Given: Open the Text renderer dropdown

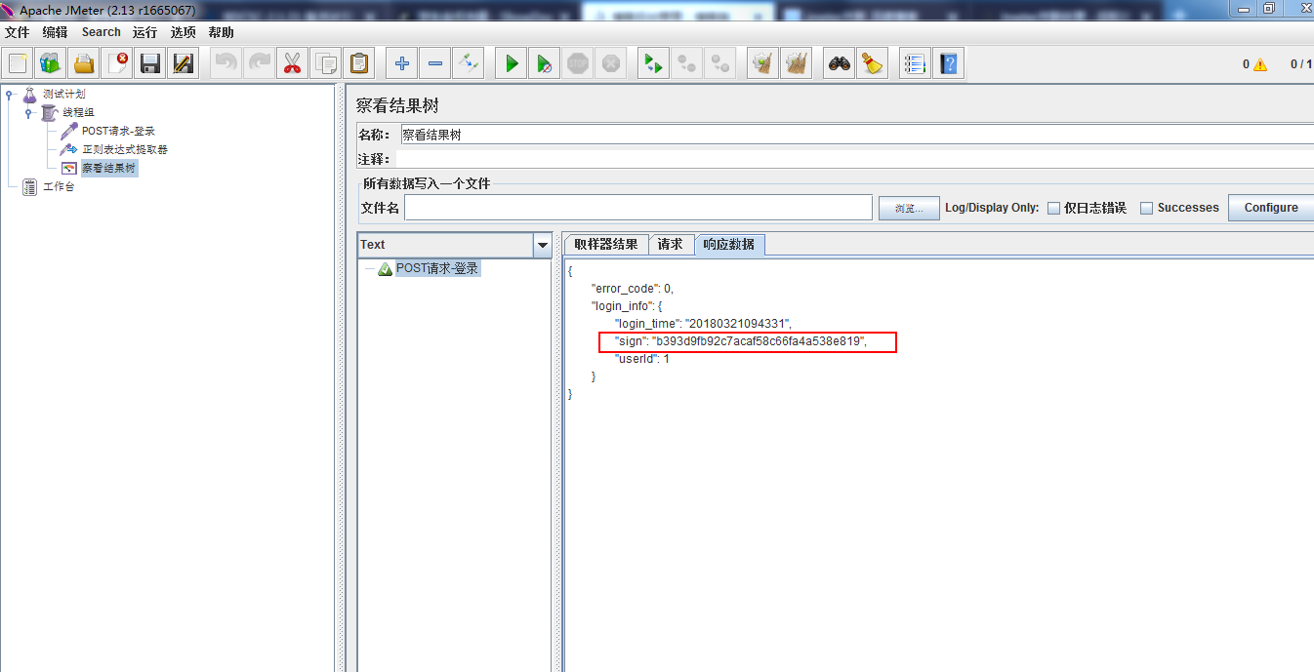Looking at the screenshot, I should [x=543, y=245].
